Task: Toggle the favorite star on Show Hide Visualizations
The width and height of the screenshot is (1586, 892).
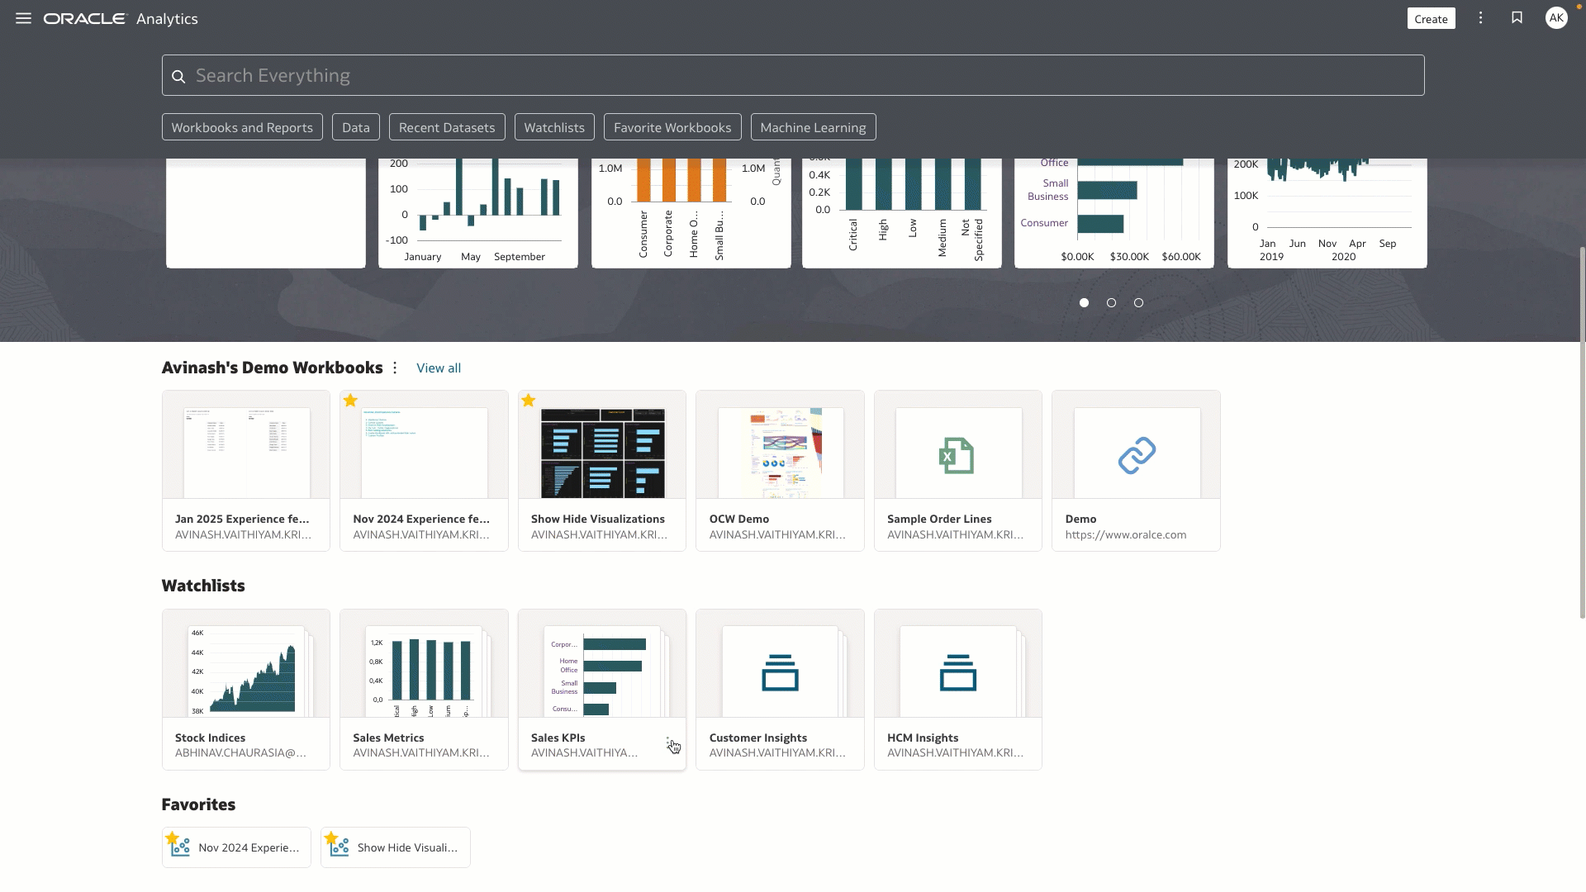Action: [529, 400]
